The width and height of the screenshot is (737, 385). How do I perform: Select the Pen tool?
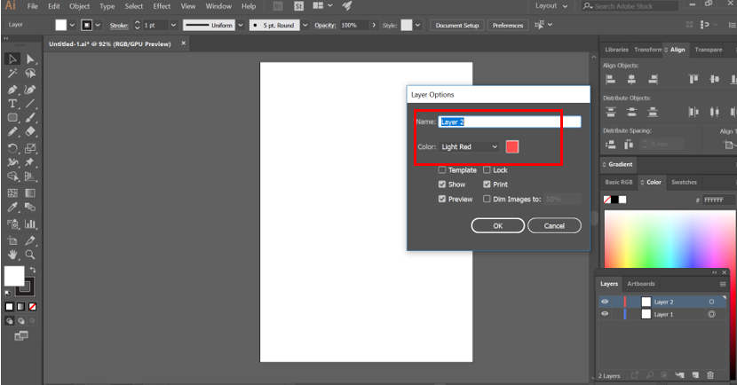click(12, 90)
